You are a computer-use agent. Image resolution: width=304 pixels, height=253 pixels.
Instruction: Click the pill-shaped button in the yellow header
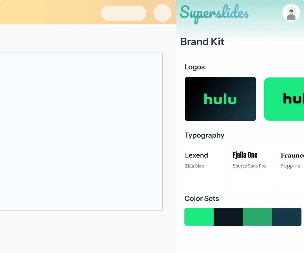point(124,13)
